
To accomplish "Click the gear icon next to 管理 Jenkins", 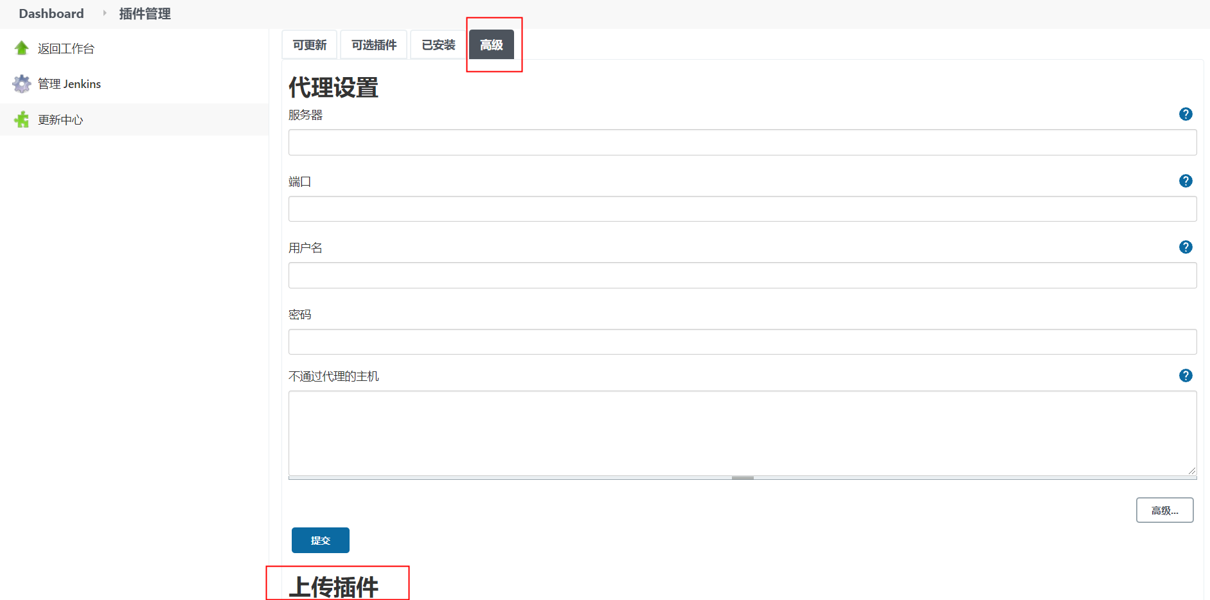I will click(22, 84).
